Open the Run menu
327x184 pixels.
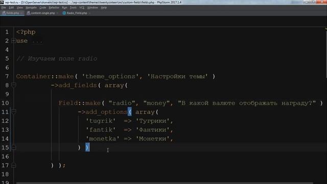click(64, 8)
